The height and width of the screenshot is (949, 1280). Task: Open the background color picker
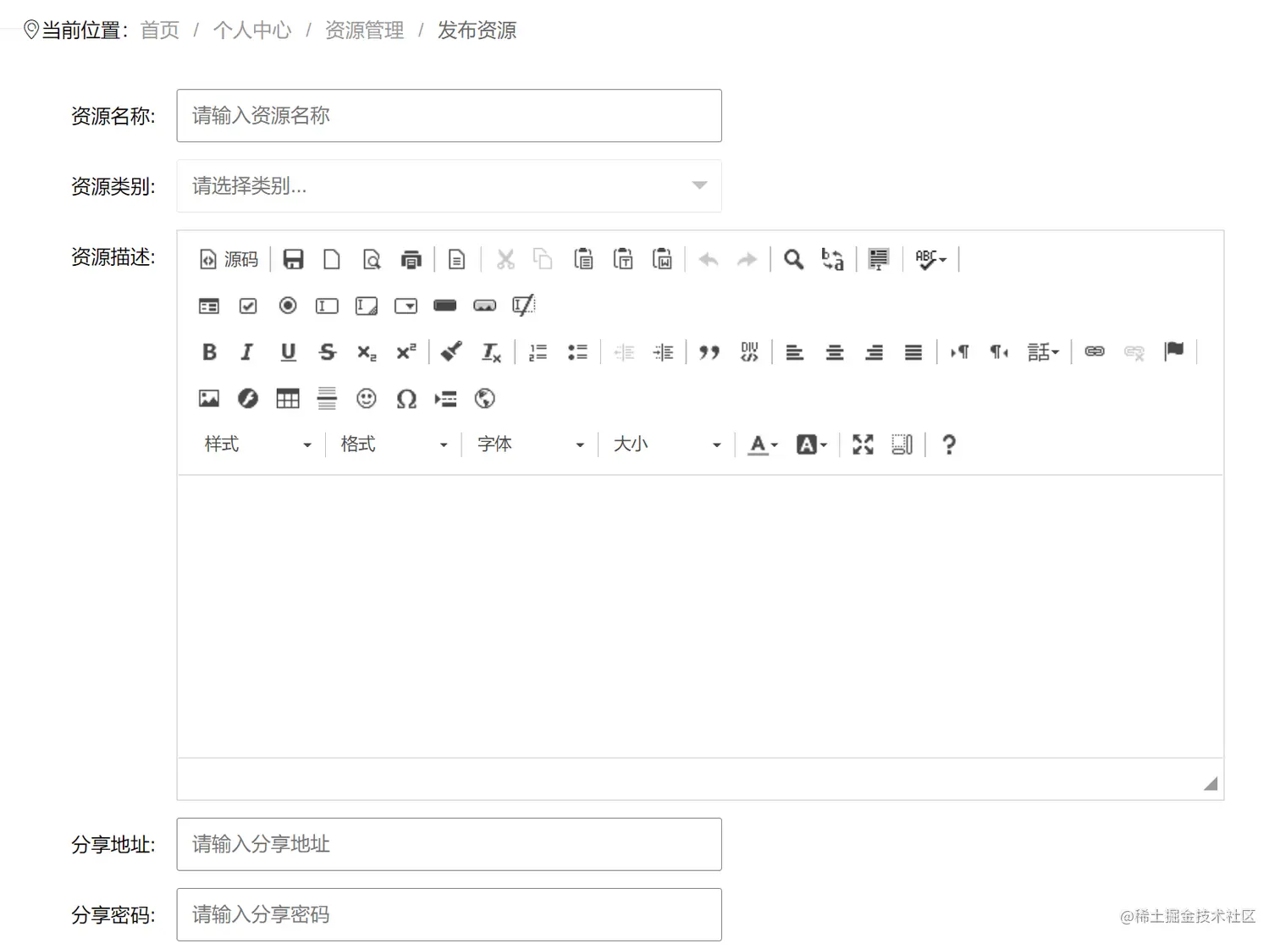pyautogui.click(x=811, y=444)
